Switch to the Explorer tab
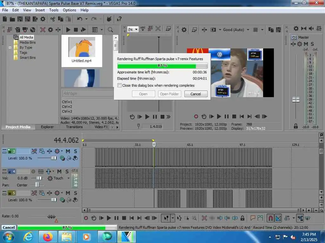The height and width of the screenshot is (243, 325). pyautogui.click(x=47, y=127)
